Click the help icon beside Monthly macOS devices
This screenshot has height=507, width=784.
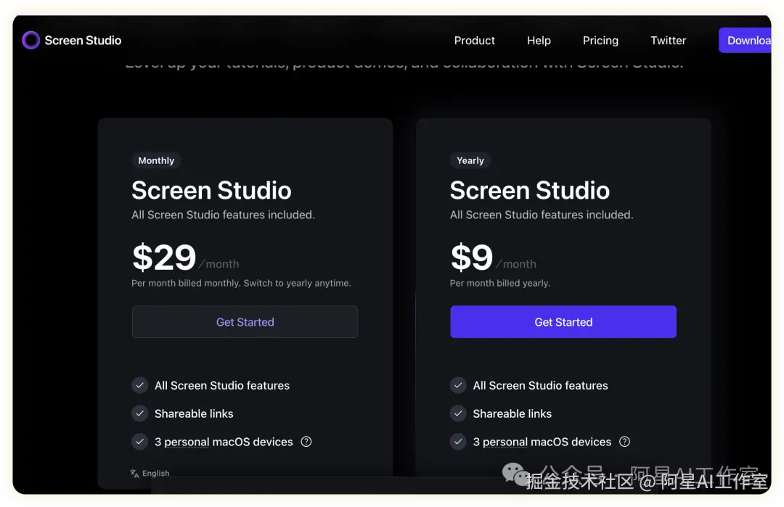[x=306, y=442]
